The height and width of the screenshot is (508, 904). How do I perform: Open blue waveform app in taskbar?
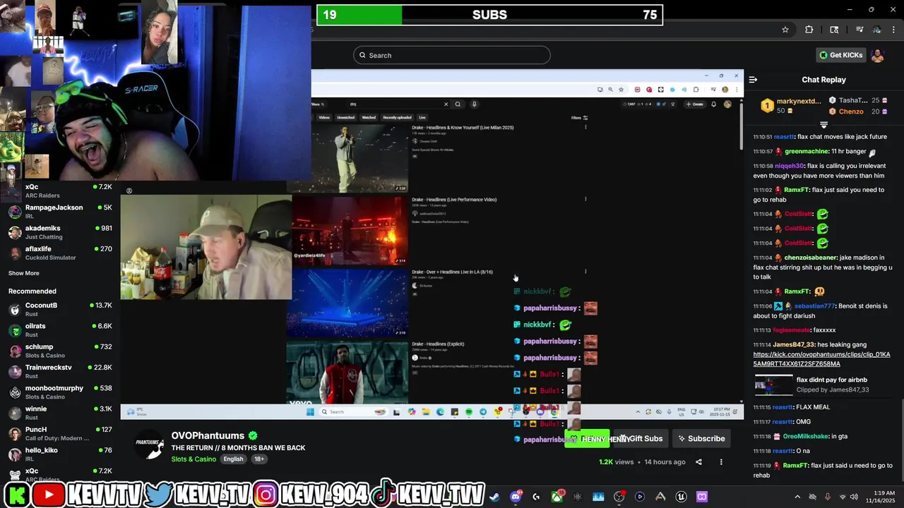tap(598, 497)
